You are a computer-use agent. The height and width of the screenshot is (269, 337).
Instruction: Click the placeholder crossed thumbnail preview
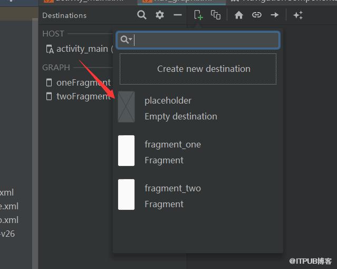(x=127, y=107)
